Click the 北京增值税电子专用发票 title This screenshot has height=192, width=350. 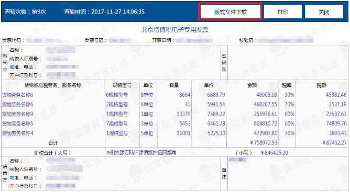pos(175,30)
